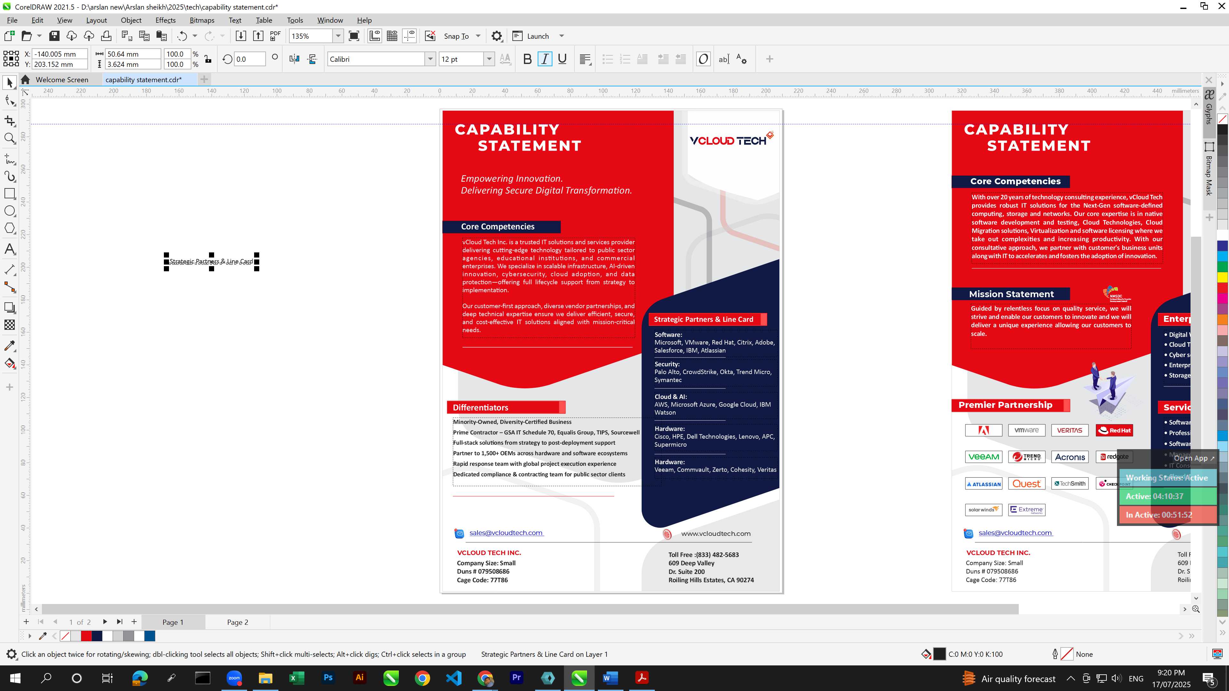Open the Bitmap Mask docker tab
The width and height of the screenshot is (1229, 691).
pos(1209,169)
